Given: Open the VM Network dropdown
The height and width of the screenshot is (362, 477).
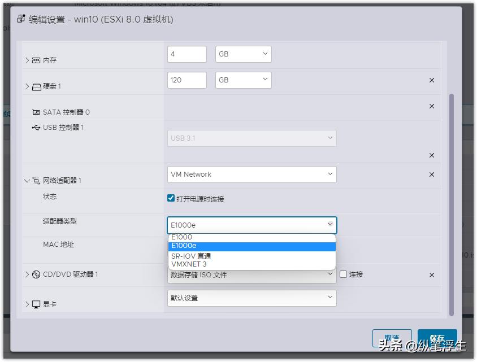Looking at the screenshot, I should [x=252, y=175].
